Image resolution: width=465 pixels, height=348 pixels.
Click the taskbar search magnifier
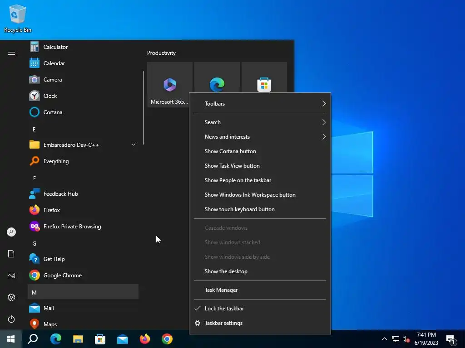[x=33, y=339]
